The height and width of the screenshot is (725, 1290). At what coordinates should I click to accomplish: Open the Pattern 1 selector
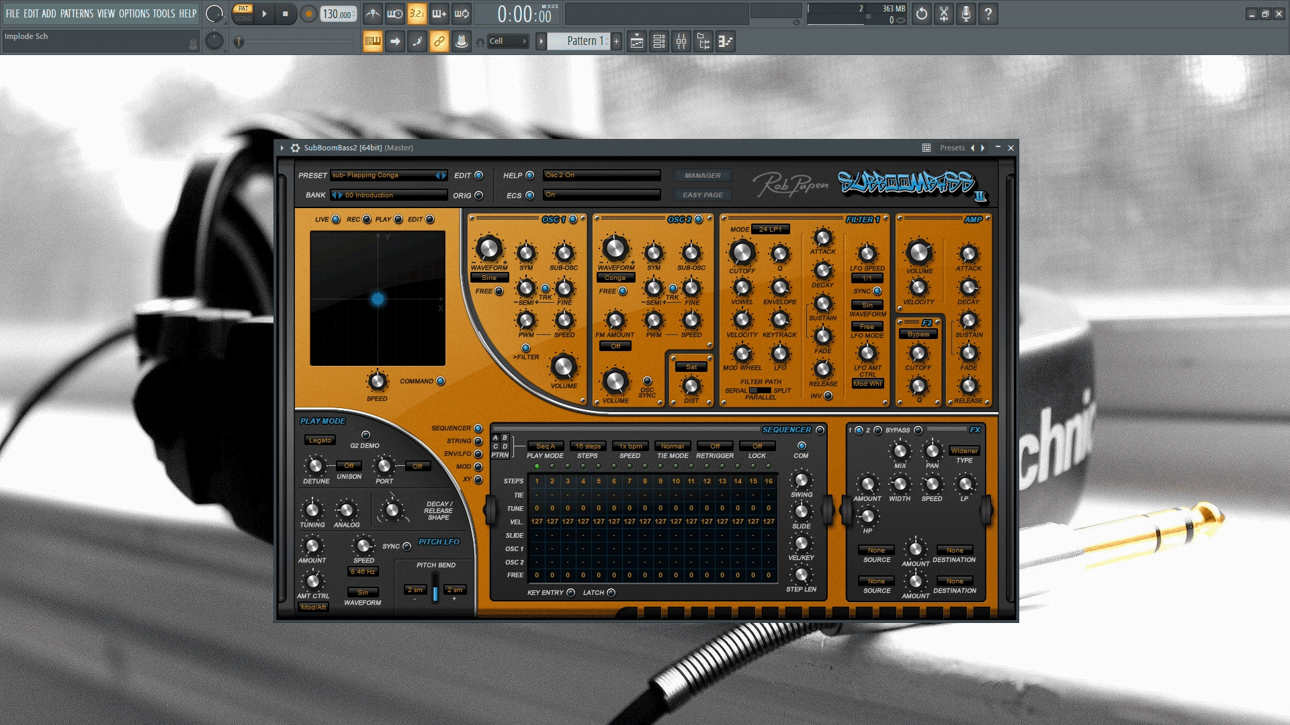coord(578,41)
